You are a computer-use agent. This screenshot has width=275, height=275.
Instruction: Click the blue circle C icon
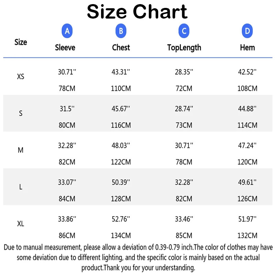[x=184, y=31]
